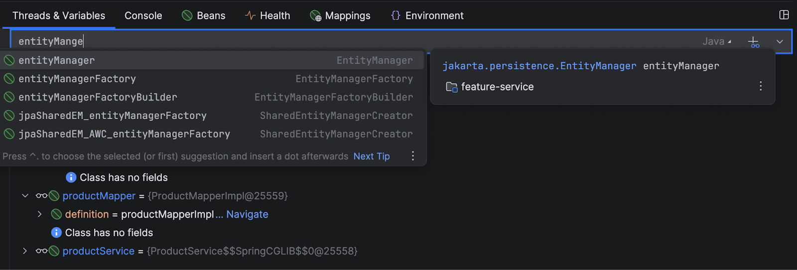This screenshot has width=797, height=270.
Task: Expand the productService node
Action: coord(25,251)
